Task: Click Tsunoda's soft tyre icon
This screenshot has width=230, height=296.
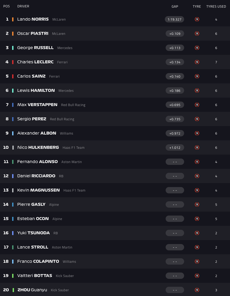Action: (x=197, y=233)
